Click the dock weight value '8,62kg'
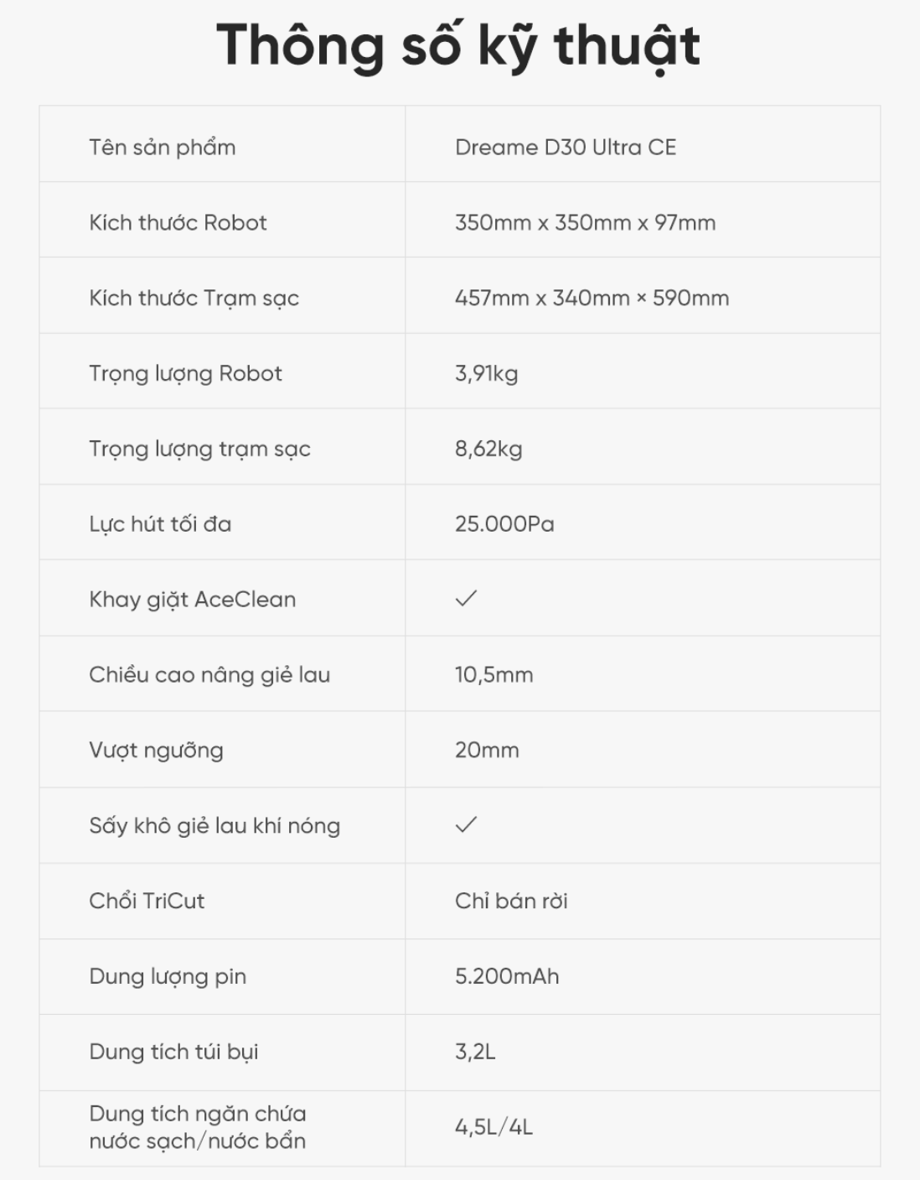The image size is (920, 1180). pyautogui.click(x=488, y=450)
